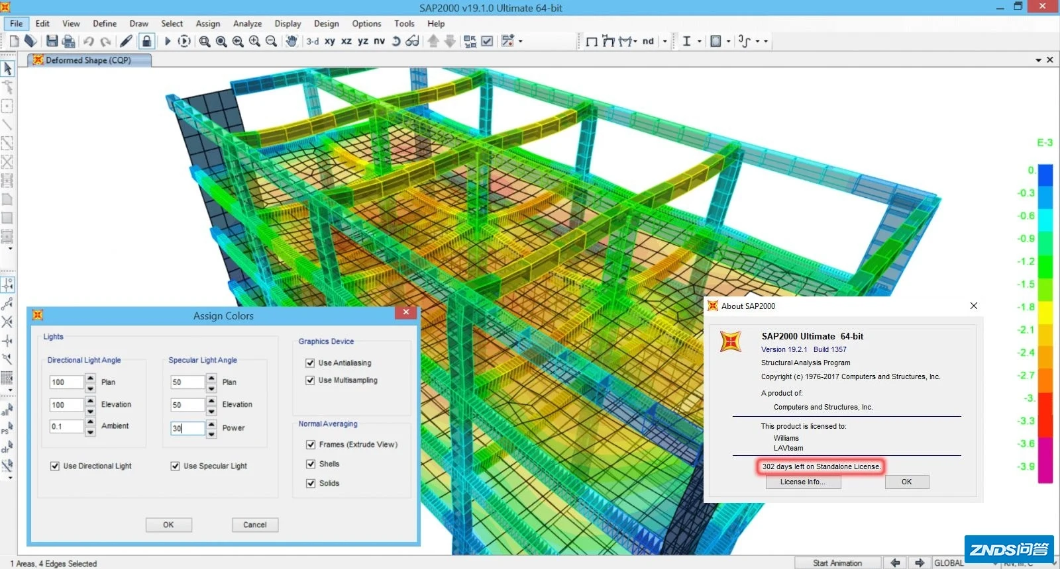Show undeformed shape using frame icon

[x=592, y=41]
